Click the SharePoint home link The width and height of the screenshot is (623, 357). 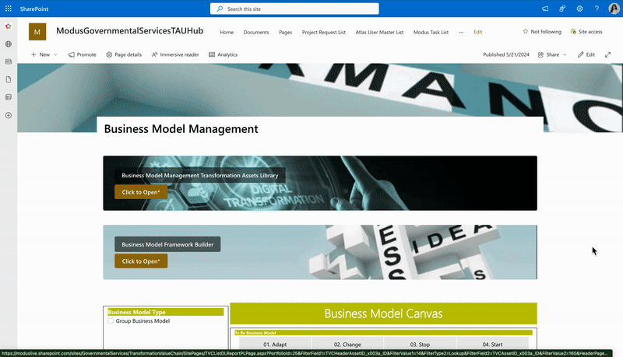point(34,9)
